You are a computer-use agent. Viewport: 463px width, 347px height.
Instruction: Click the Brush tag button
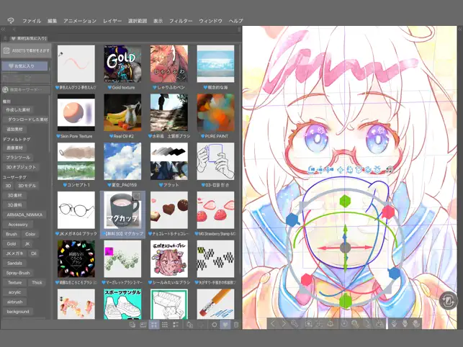12,234
